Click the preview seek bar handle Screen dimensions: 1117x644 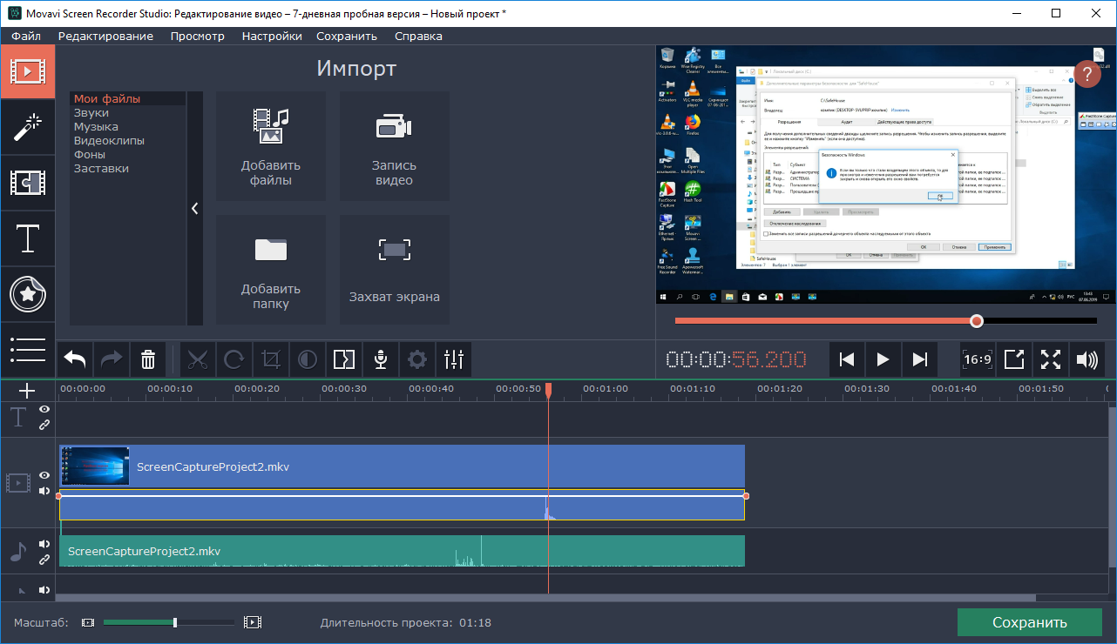977,321
